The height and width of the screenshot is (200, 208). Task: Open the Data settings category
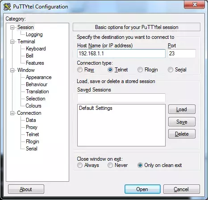tap(31, 120)
